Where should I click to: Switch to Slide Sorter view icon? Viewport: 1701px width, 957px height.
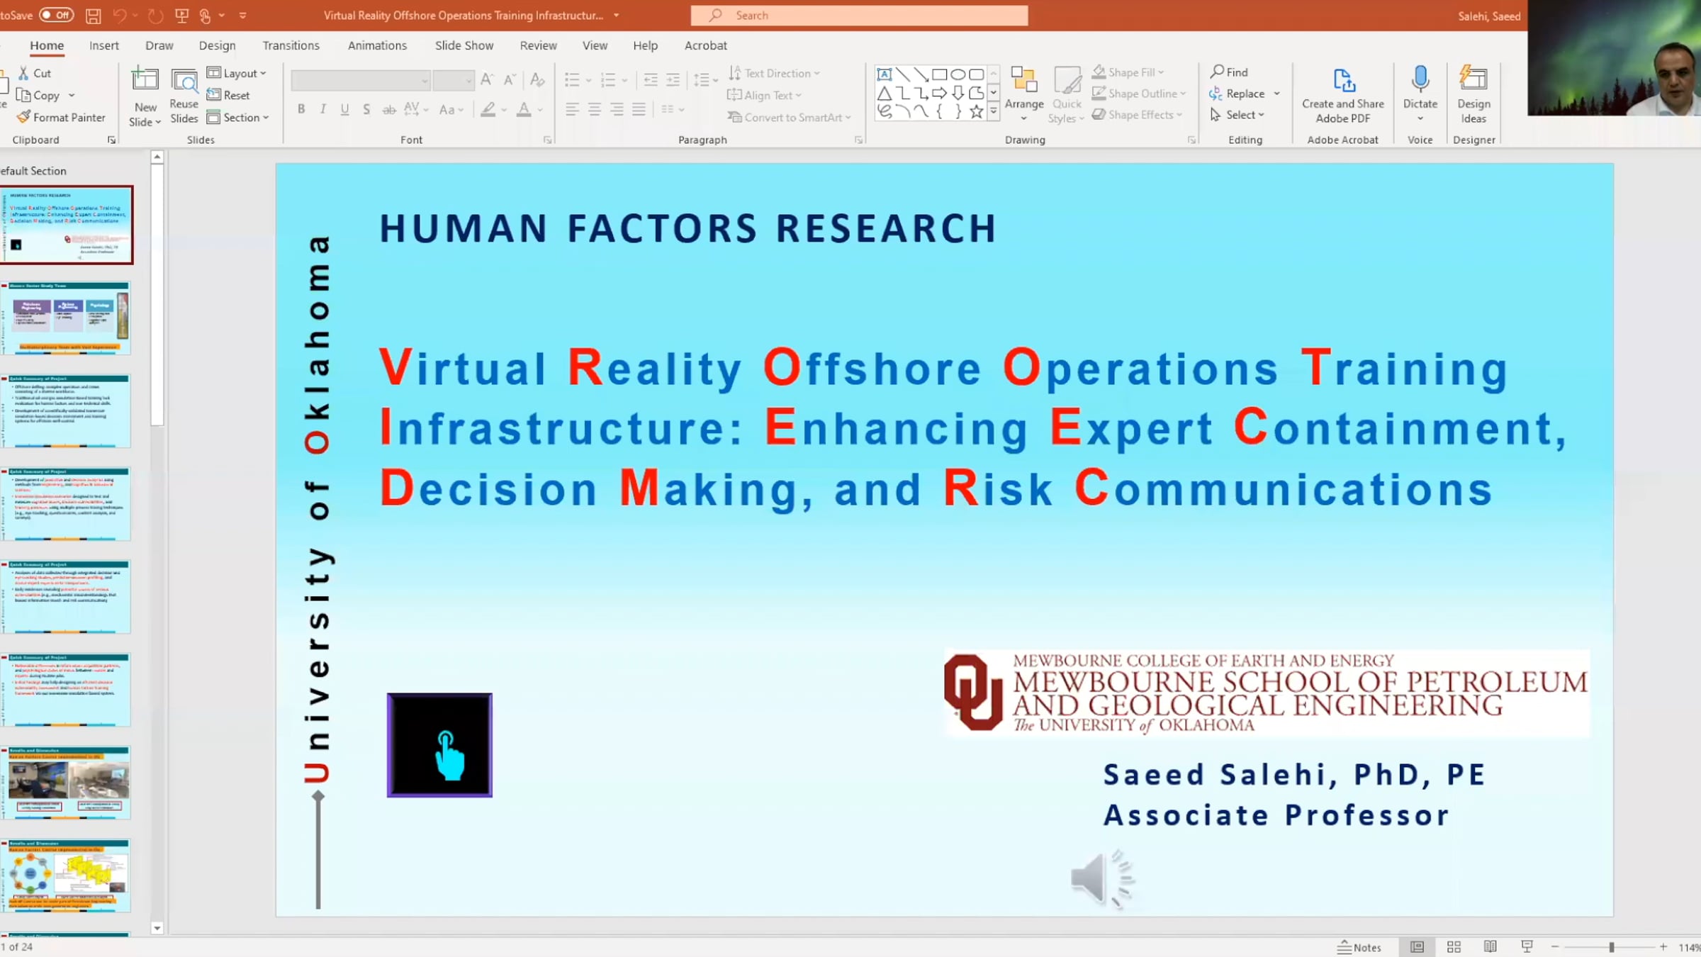(x=1454, y=946)
